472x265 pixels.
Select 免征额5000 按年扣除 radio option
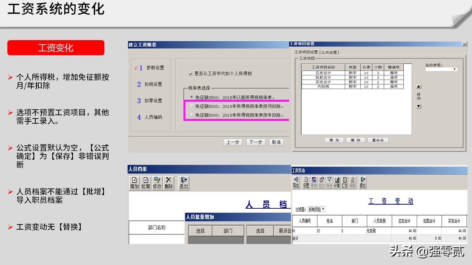pos(191,115)
